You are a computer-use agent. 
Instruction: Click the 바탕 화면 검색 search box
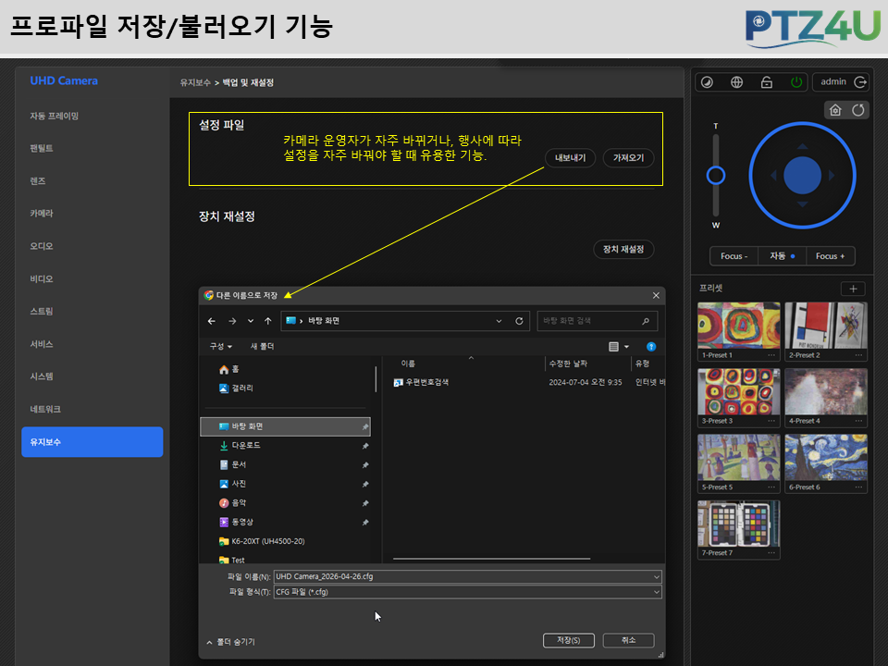(x=597, y=321)
